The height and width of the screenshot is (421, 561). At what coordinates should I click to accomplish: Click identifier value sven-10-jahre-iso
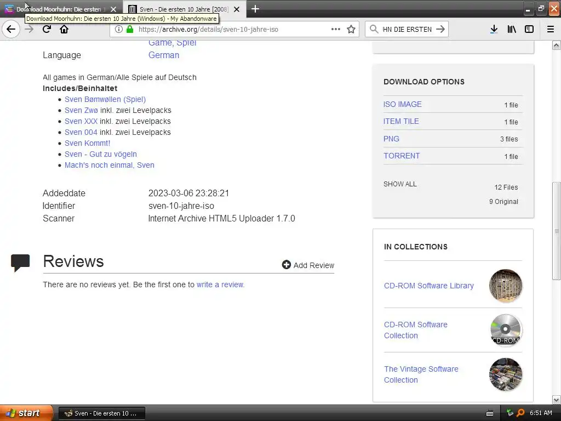(181, 206)
